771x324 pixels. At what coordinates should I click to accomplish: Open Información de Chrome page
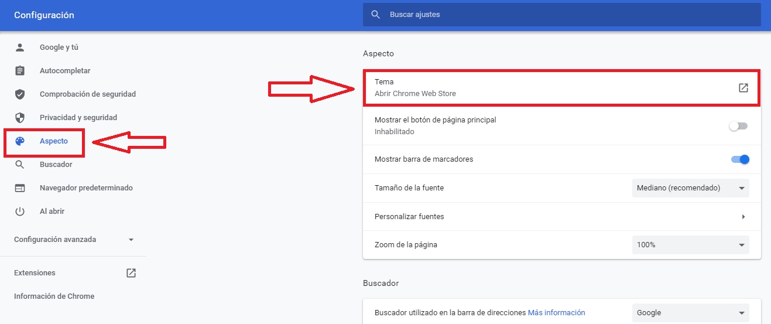(54, 296)
